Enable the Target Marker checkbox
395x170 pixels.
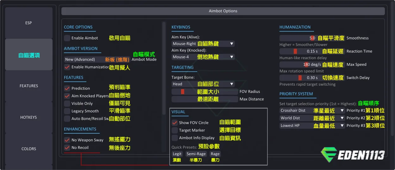[175, 130]
